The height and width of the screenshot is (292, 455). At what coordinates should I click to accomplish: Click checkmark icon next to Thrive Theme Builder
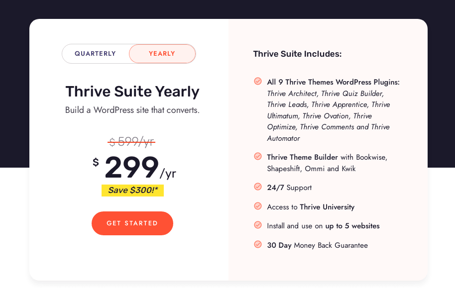click(258, 156)
